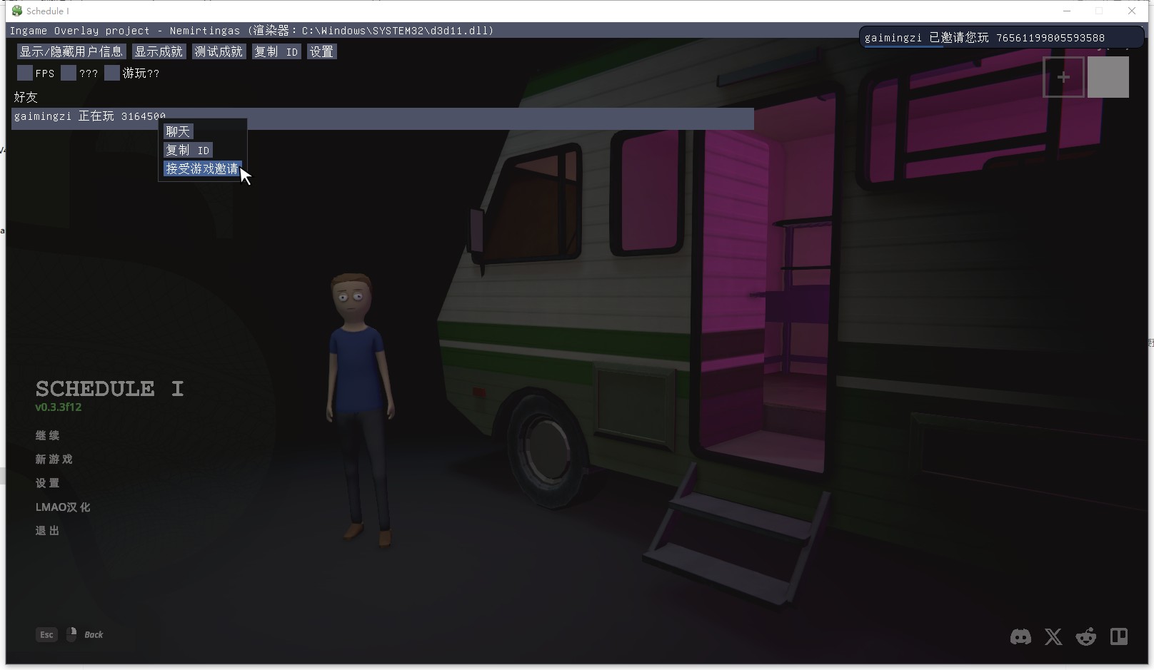Click 好友 section header

pos(26,96)
